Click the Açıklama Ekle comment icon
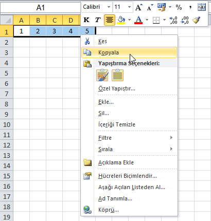 click(x=87, y=162)
